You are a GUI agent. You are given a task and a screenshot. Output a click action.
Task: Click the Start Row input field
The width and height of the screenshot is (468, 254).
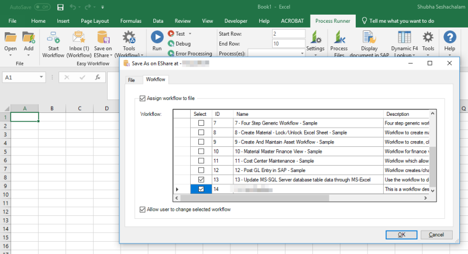pyautogui.click(x=288, y=34)
